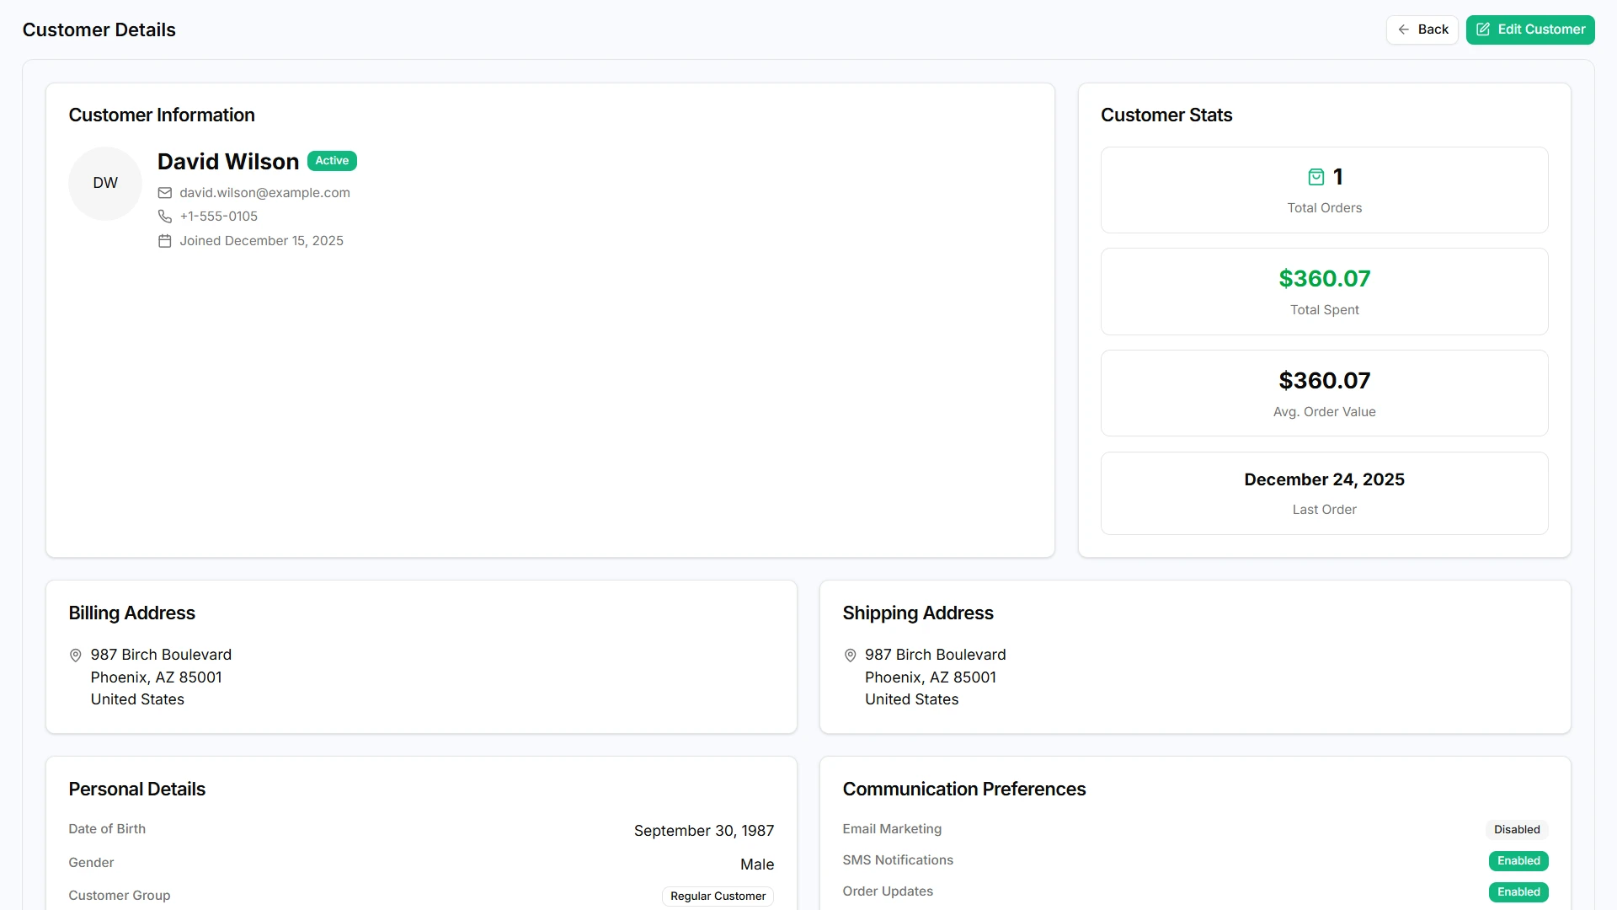The image size is (1617, 910).
Task: Click the Email Marketing label
Action: [892, 829]
